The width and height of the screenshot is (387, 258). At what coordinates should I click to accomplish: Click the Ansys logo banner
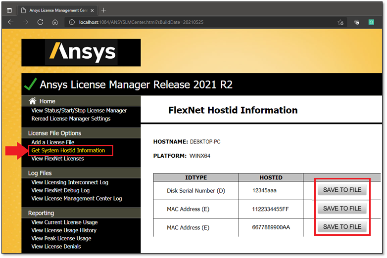(81, 52)
